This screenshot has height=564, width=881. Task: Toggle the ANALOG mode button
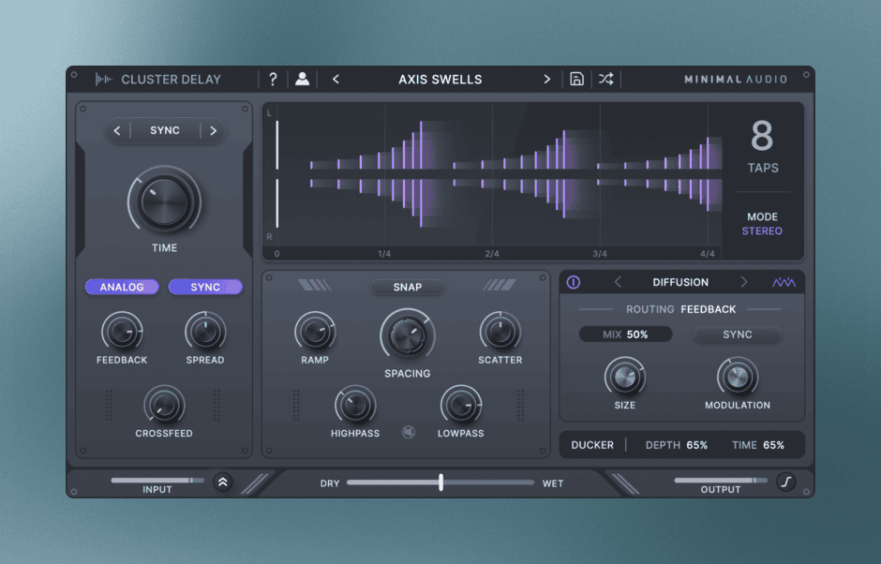click(x=122, y=287)
